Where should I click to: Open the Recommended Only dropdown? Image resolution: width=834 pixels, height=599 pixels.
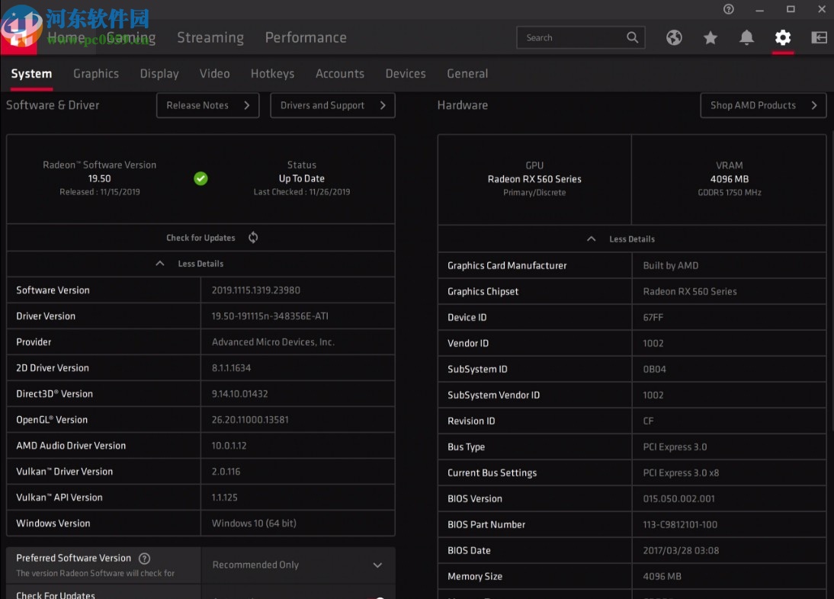pos(298,565)
